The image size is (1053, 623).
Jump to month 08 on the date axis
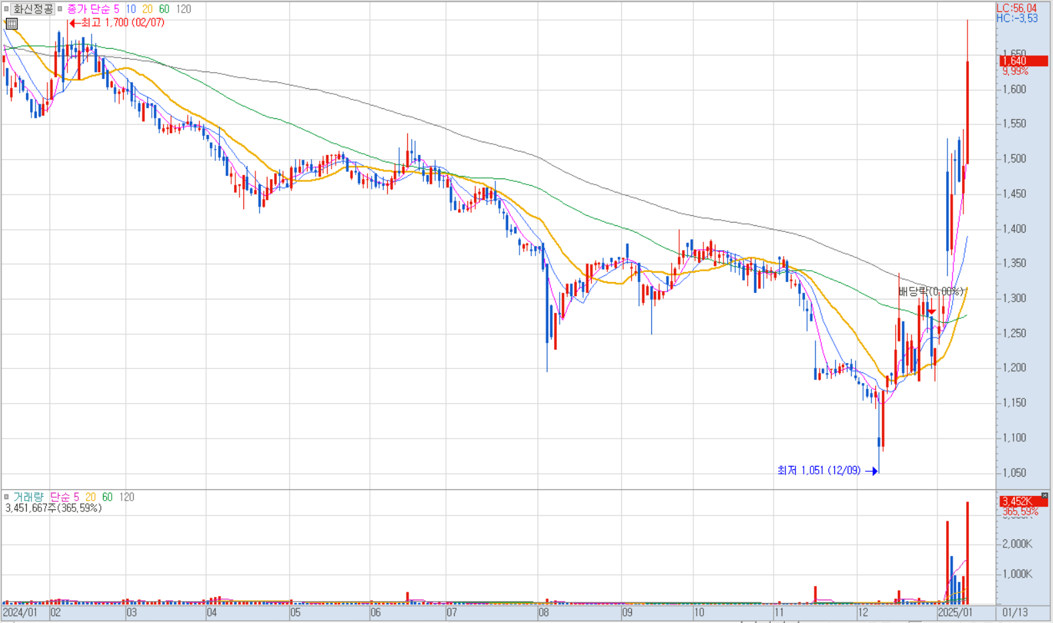tap(544, 612)
